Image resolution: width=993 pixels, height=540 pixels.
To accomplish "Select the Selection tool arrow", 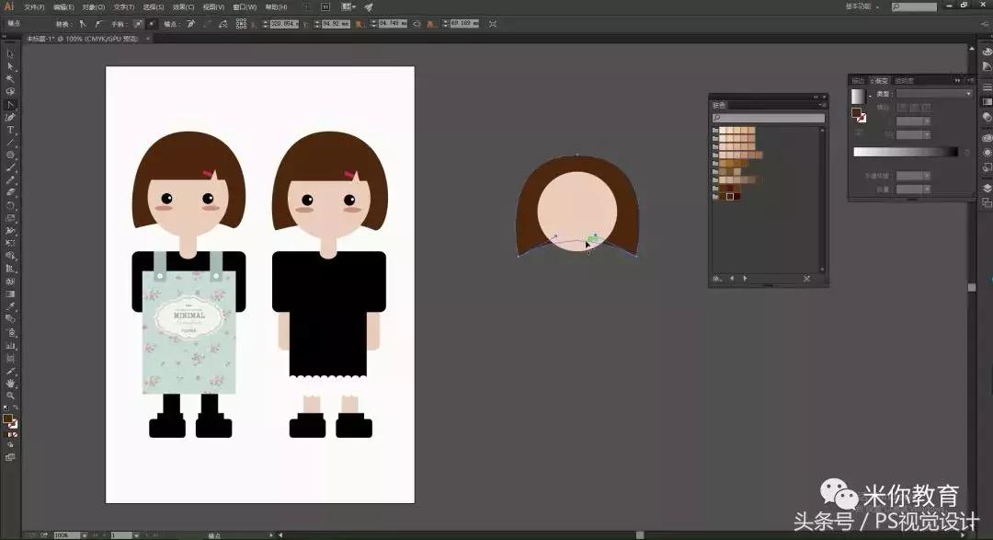I will tap(10, 53).
